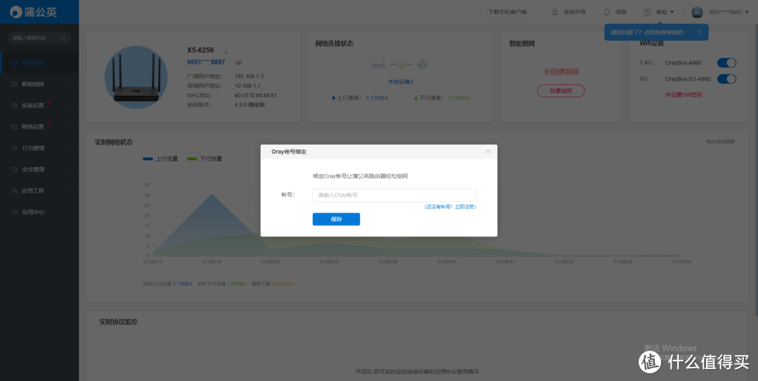Click the green connection check icon
Image resolution: width=758 pixels, height=381 pixels.
[x=401, y=64]
